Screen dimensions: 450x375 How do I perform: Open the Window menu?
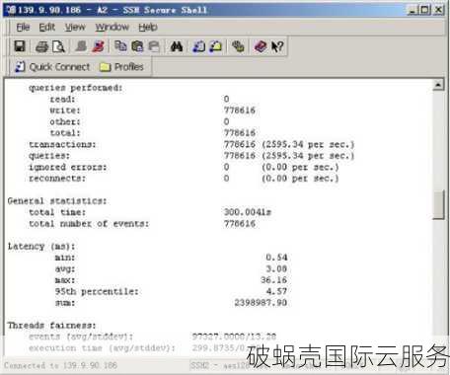(112, 27)
